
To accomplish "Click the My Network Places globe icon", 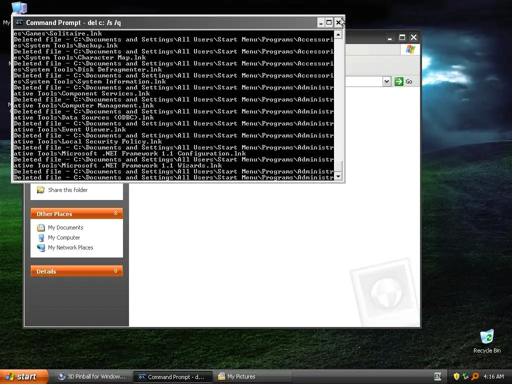I will pos(41,248).
